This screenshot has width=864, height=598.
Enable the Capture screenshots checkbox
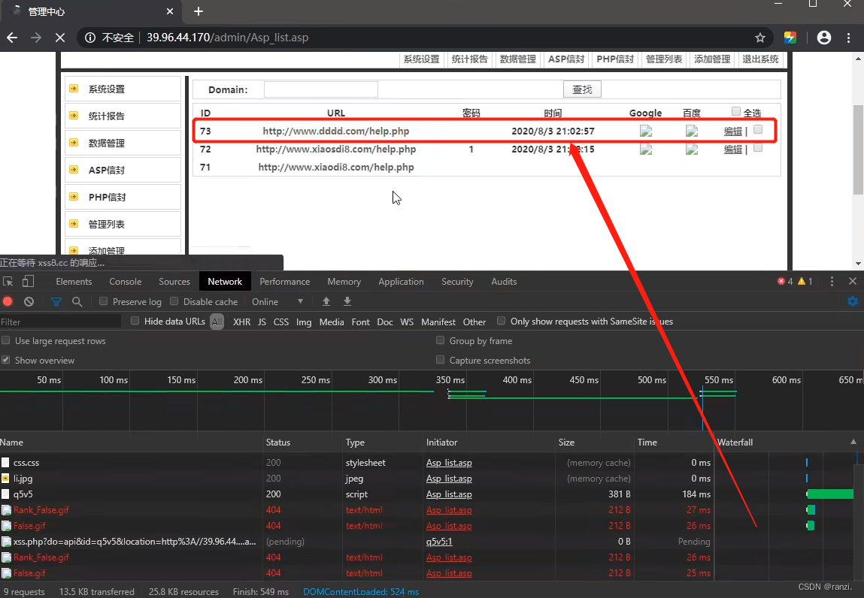pyautogui.click(x=440, y=360)
